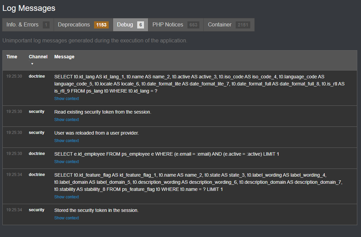The width and height of the screenshot is (361, 237).
Task: Click the 663 PHP Notices count badge
Action: (193, 25)
